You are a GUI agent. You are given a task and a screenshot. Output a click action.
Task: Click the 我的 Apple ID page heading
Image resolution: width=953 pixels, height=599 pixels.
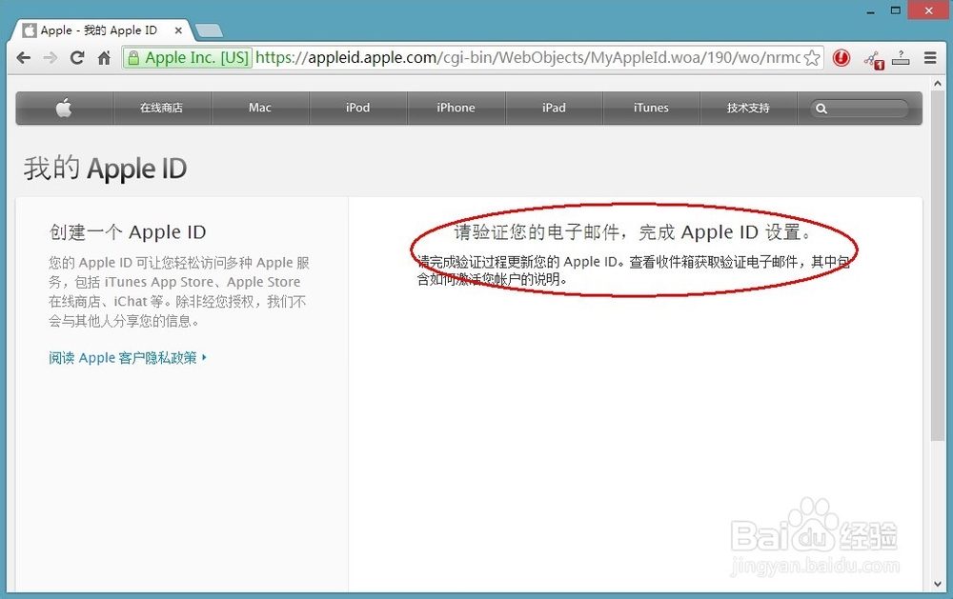click(105, 169)
